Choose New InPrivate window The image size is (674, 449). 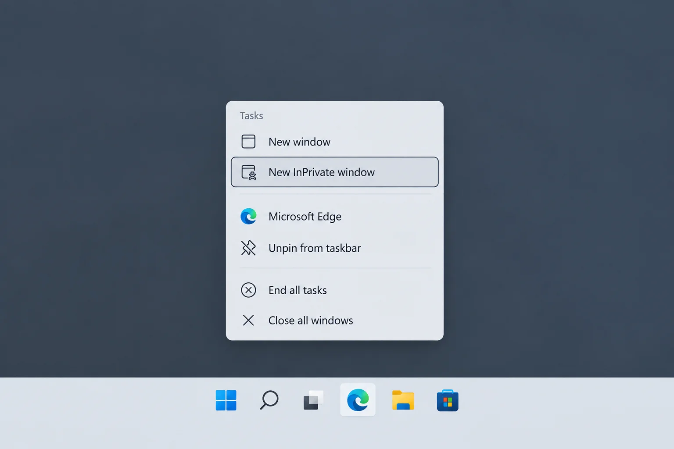click(334, 172)
